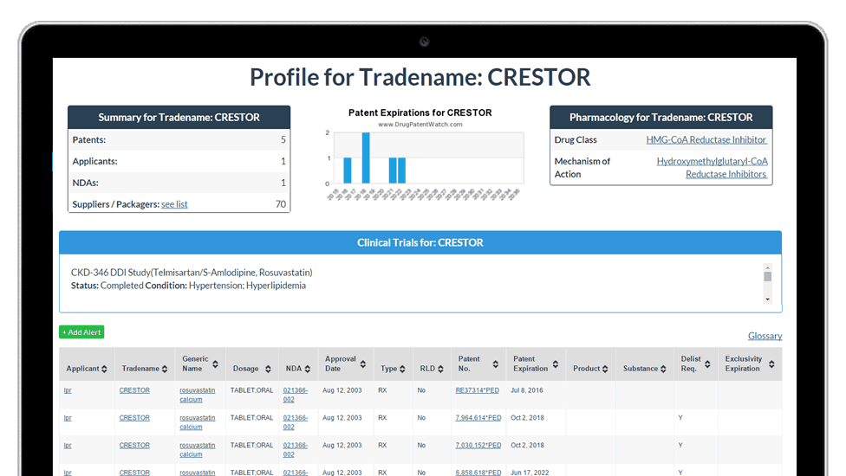Screen dimensions: 846x476
Task: Click Ipr applicant link in Jul 8, 2016 row
Action: tap(68, 390)
